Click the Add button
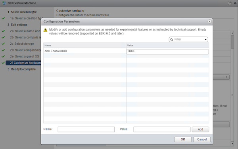The width and height of the screenshot is (238, 149). [x=200, y=129]
